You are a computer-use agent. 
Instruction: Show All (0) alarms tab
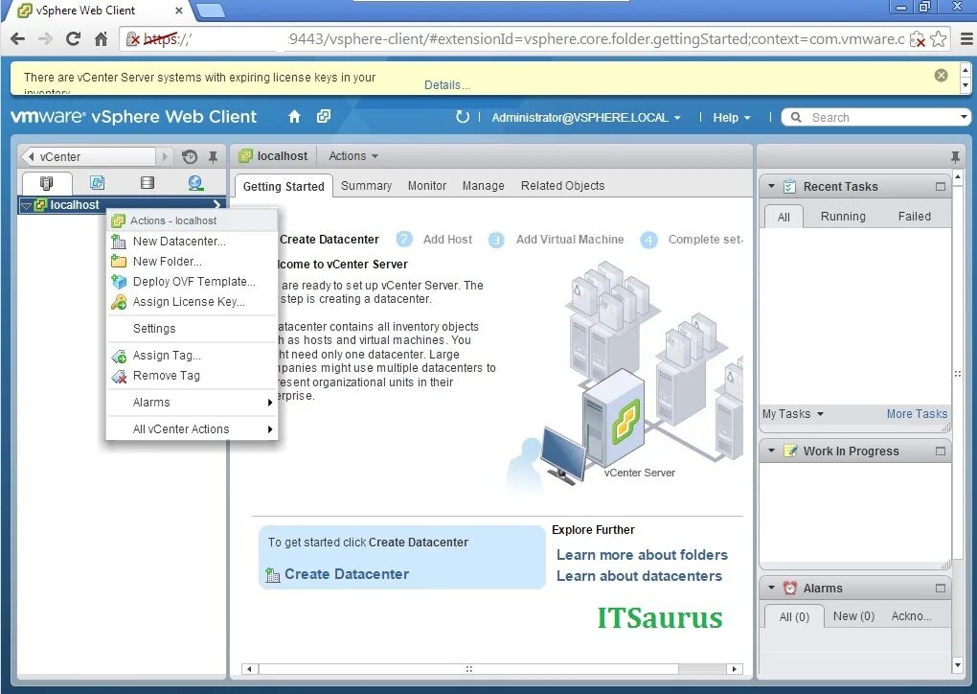point(794,616)
